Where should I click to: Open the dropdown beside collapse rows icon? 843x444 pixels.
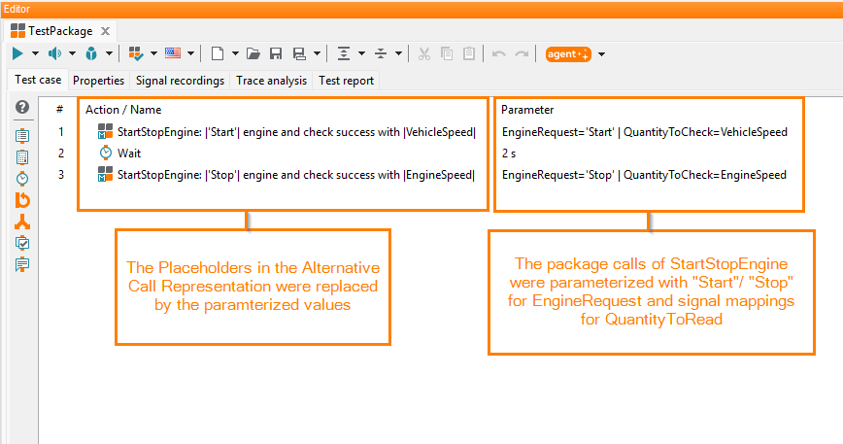[x=398, y=53]
